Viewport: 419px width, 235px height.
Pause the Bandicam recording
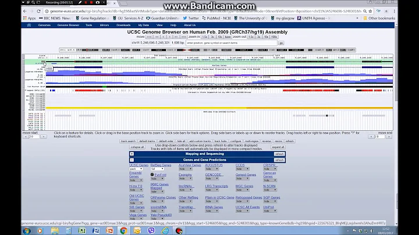pos(86,2)
